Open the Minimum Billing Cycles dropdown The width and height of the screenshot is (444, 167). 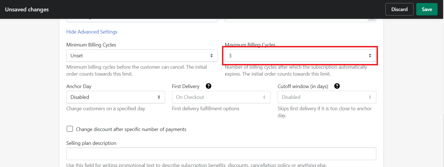point(142,56)
